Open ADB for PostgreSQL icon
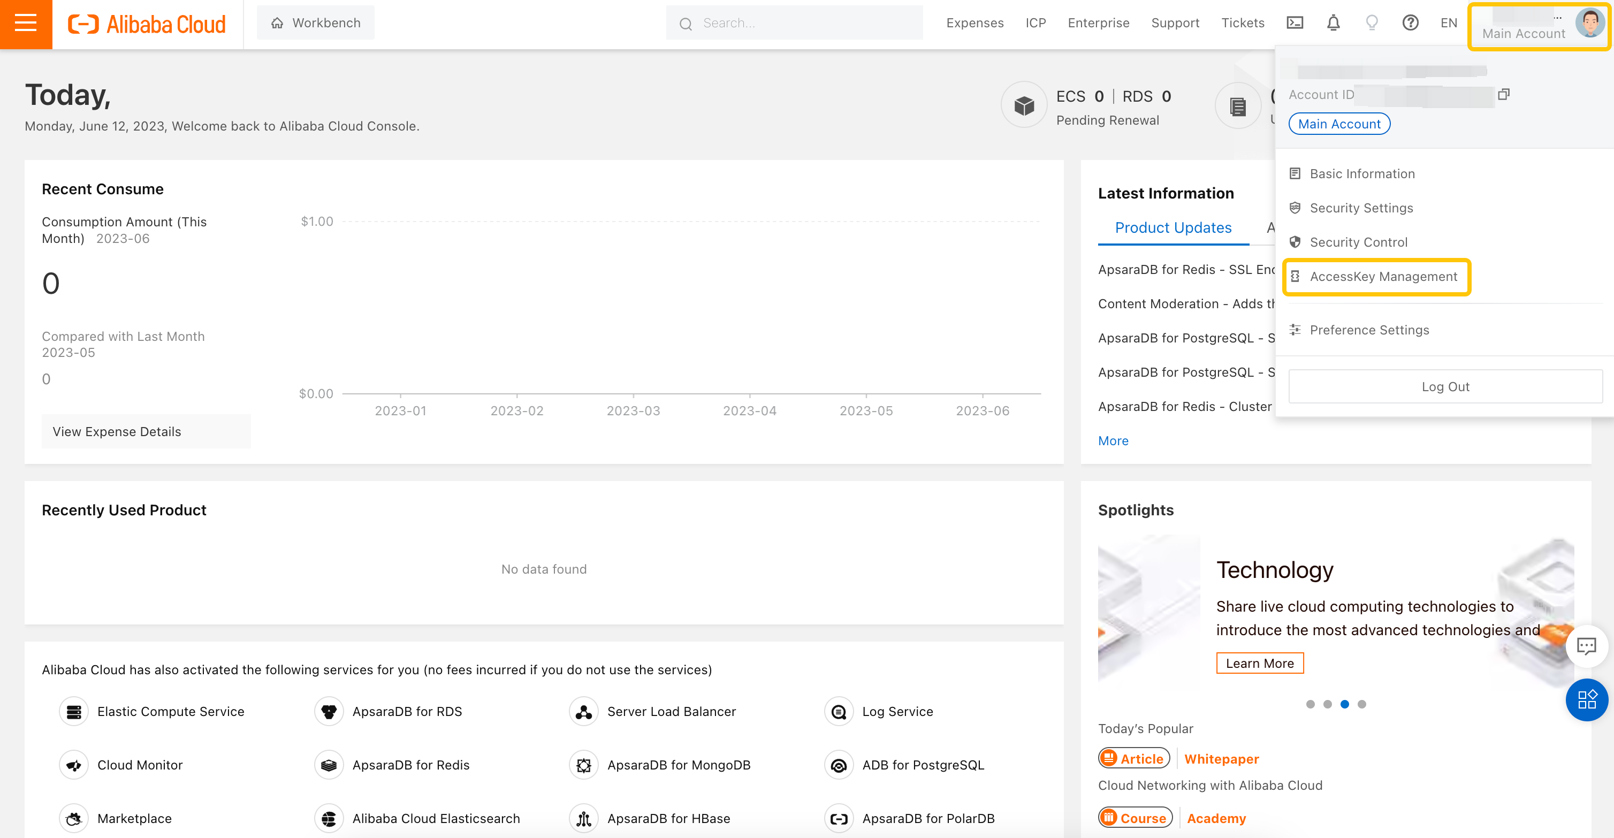 839,765
